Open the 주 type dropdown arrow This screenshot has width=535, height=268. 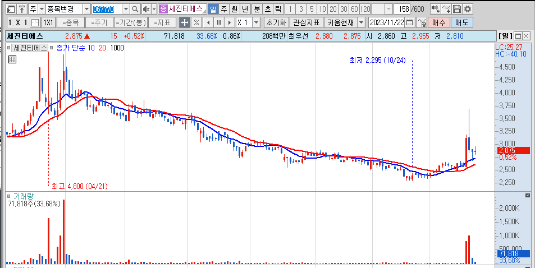(x=42, y=9)
